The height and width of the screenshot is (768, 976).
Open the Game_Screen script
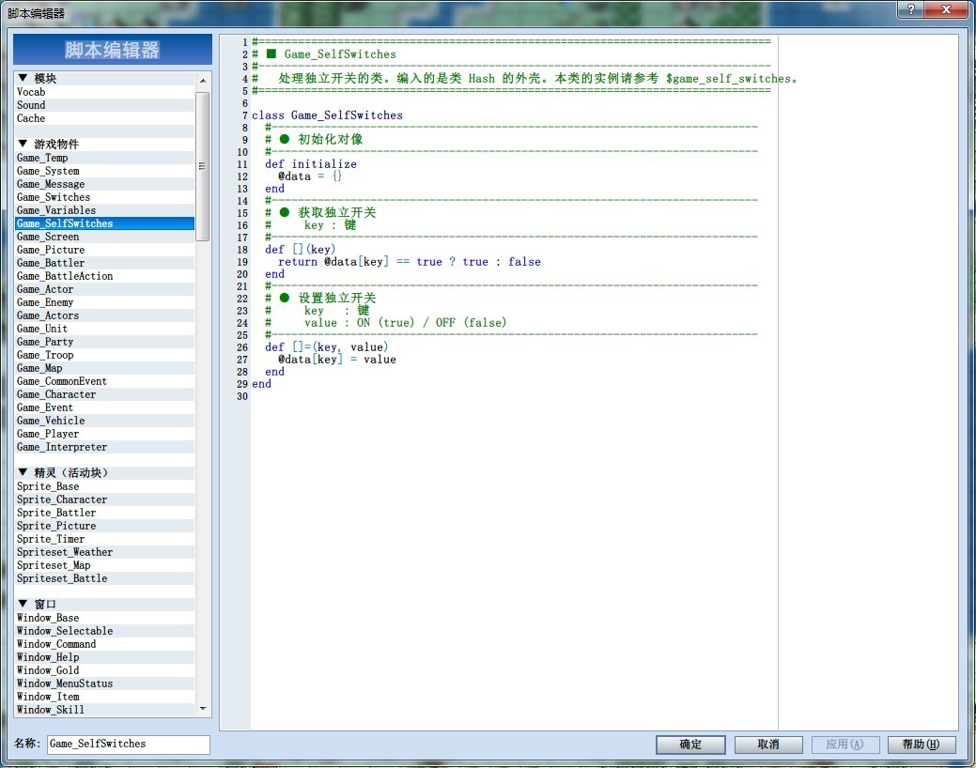(104, 237)
